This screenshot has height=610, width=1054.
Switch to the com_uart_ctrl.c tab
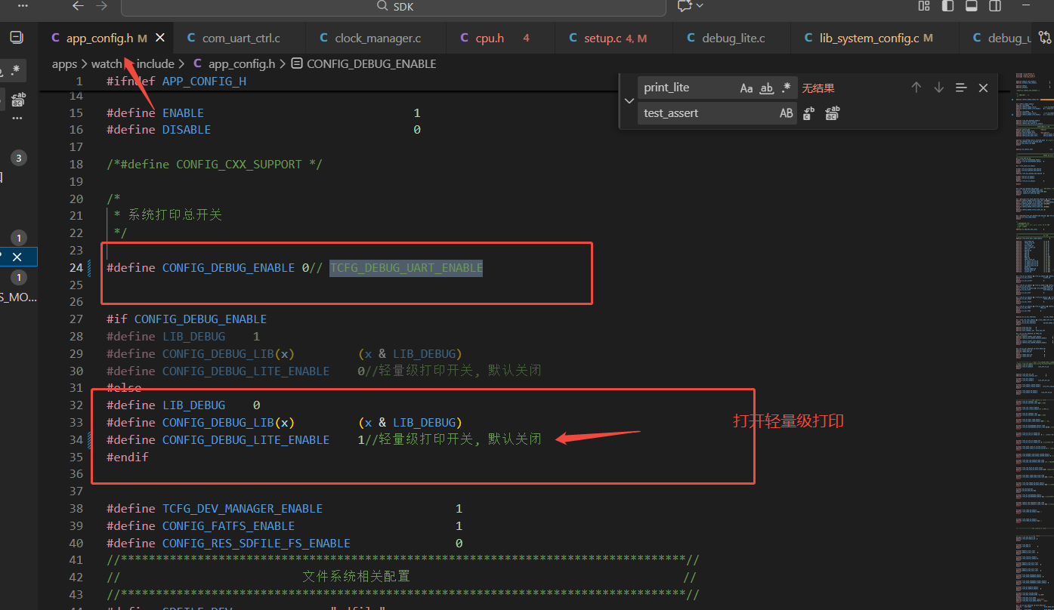coord(239,38)
